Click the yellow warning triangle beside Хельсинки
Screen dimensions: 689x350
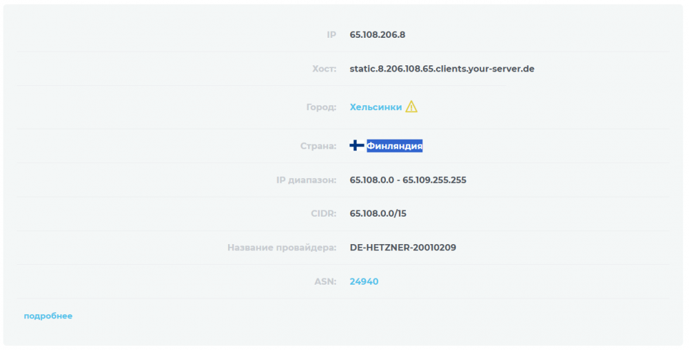click(411, 107)
